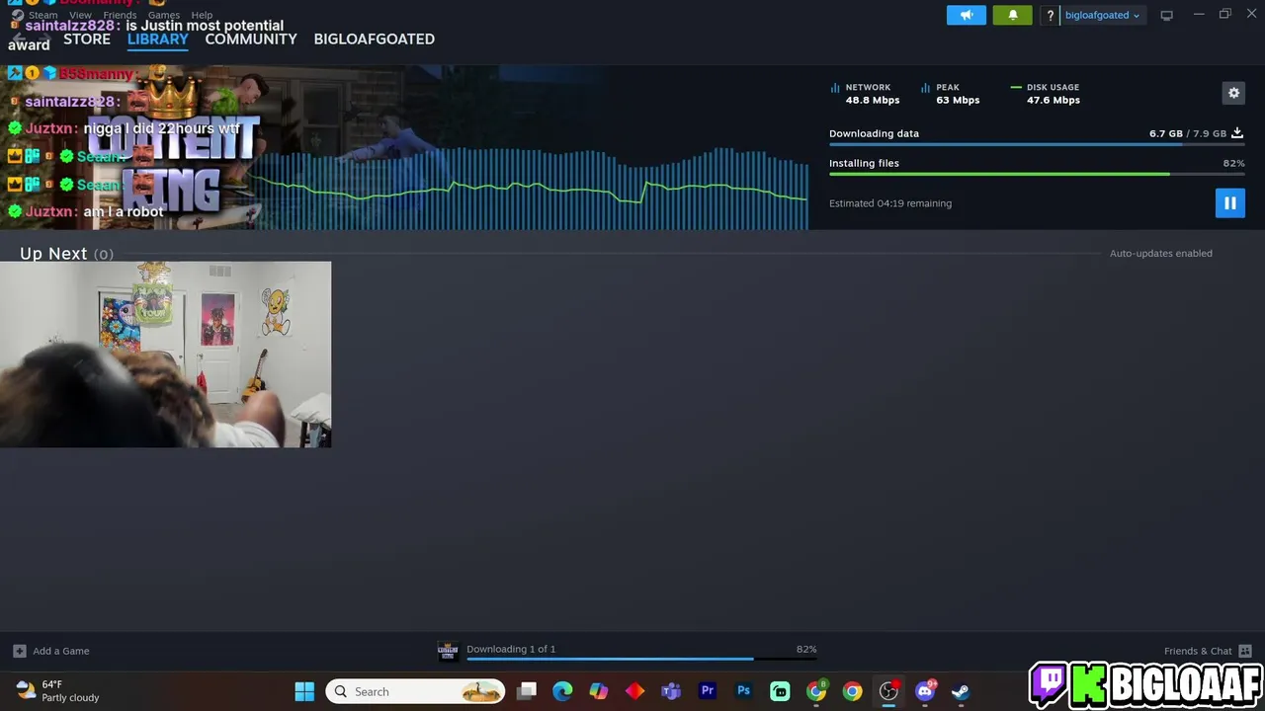Open the green notifications bell
This screenshot has height=711, width=1265.
click(x=1013, y=15)
